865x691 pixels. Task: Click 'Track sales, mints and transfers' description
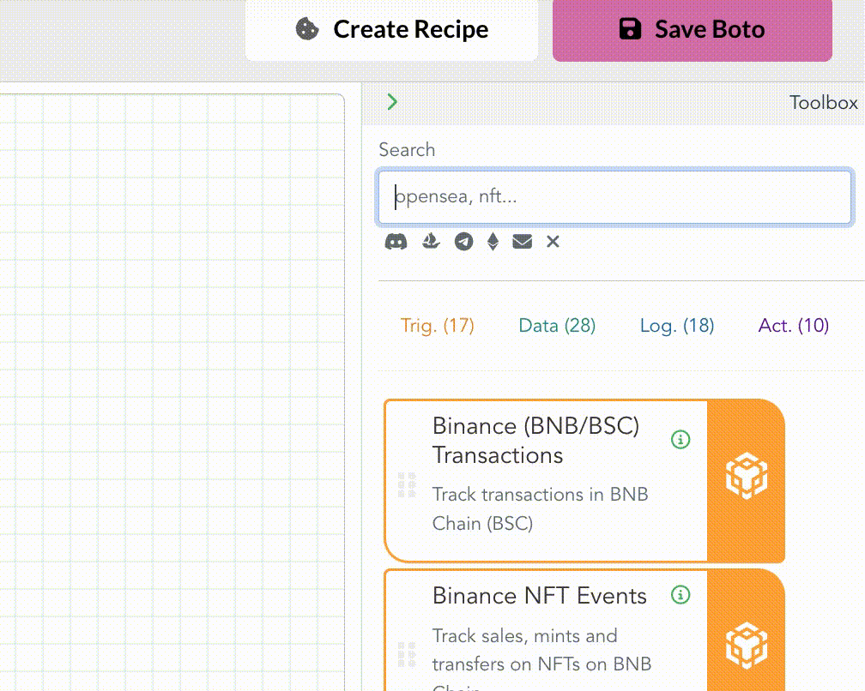click(x=541, y=658)
